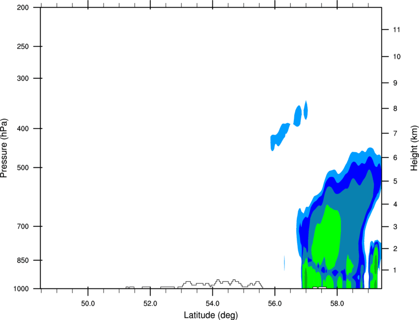Click the 56.0 latitude tick label
This screenshot has height=320, width=419.
(x=275, y=304)
